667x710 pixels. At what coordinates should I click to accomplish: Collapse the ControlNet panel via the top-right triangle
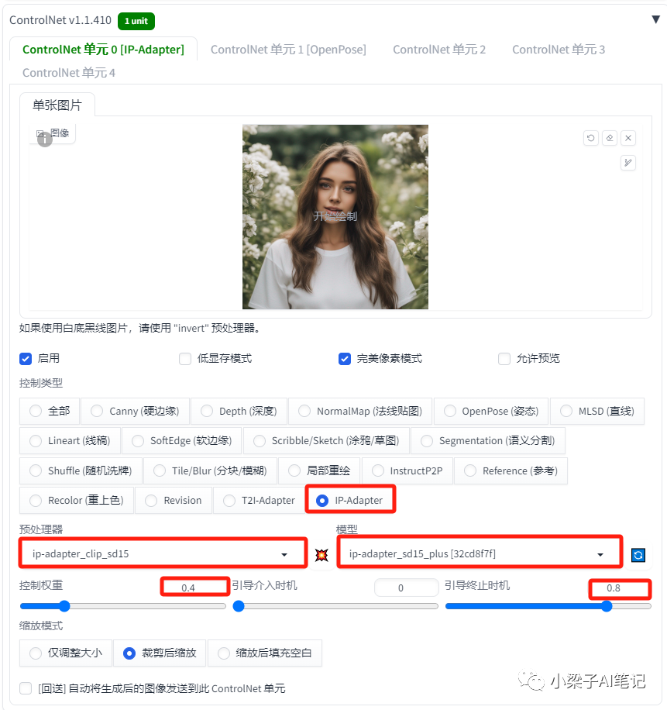[x=655, y=19]
